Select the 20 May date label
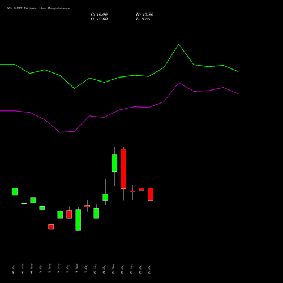The image size is (283, 283). pyautogui.click(x=95, y=269)
